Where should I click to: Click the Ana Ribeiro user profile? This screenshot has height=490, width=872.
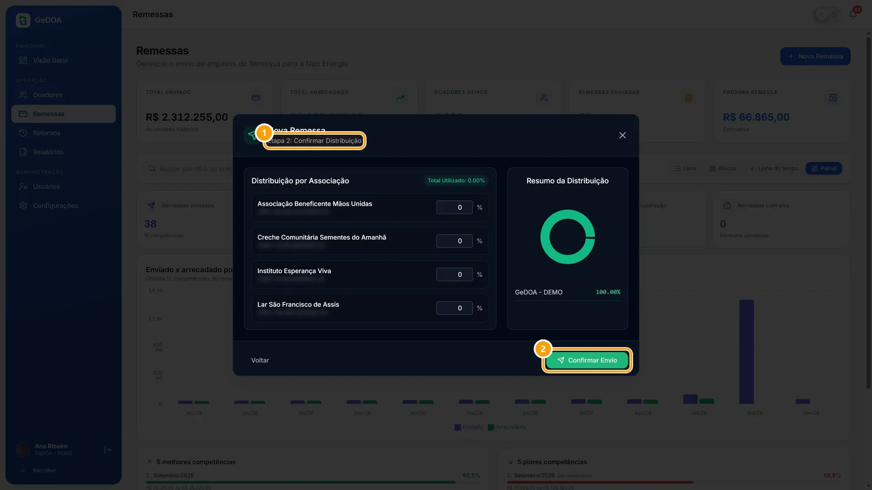pyautogui.click(x=45, y=450)
